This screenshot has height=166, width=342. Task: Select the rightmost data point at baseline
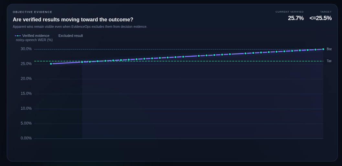[x=323, y=49]
